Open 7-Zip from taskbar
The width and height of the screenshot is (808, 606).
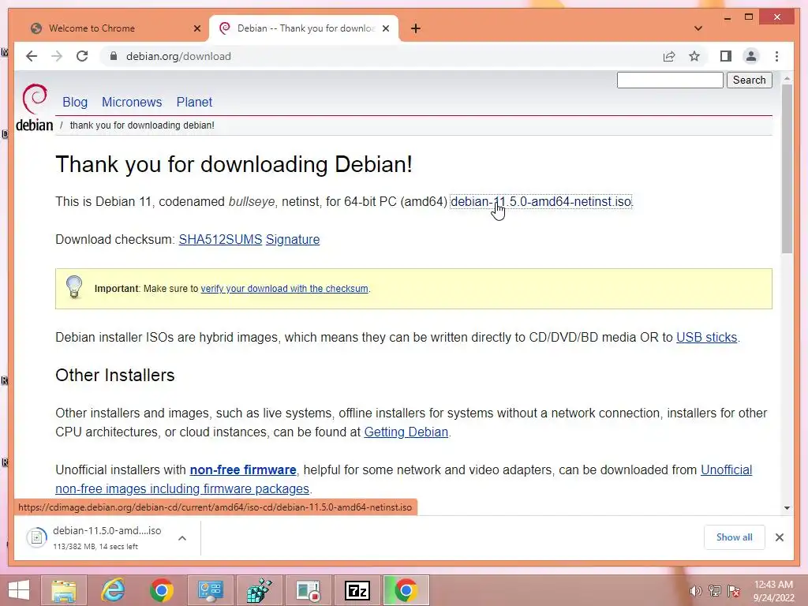[357, 590]
